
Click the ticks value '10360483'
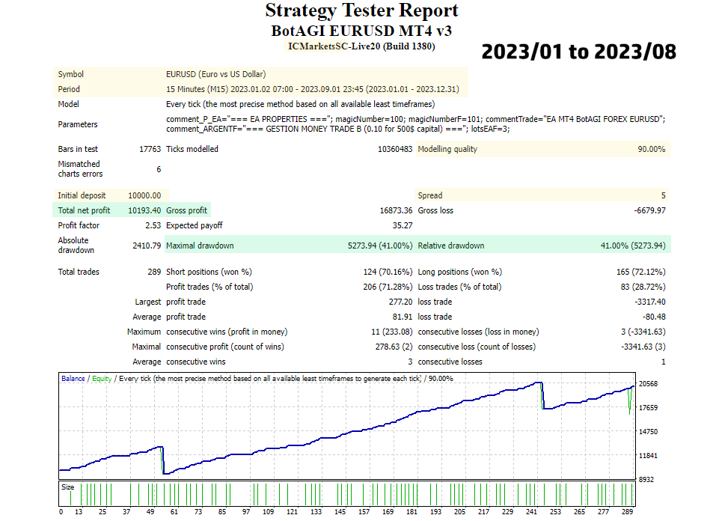point(395,149)
